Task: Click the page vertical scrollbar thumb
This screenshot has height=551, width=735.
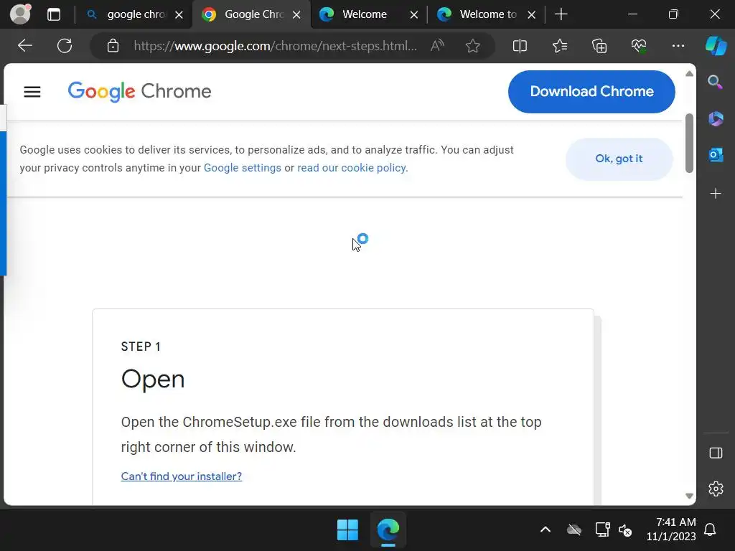Action: click(689, 143)
